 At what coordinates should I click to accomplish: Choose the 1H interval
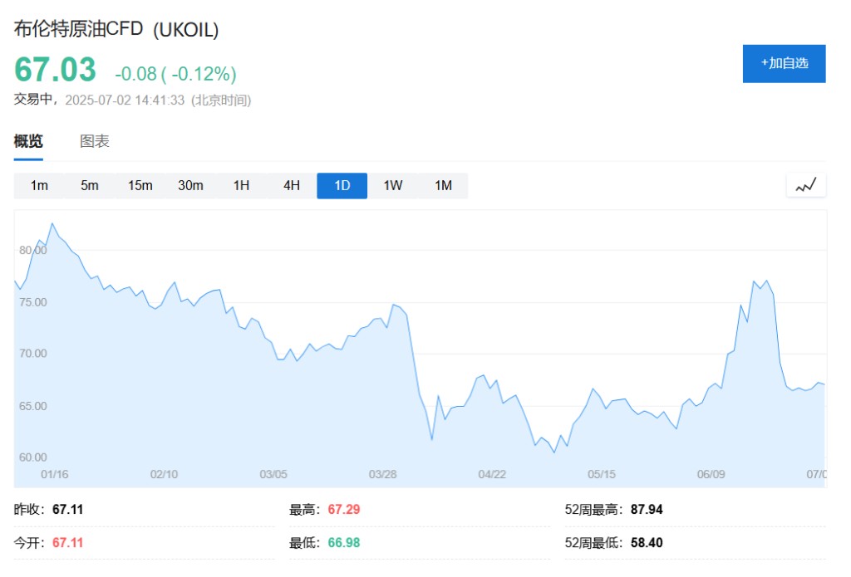(241, 186)
